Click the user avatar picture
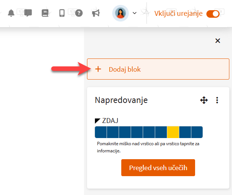 pyautogui.click(x=121, y=13)
